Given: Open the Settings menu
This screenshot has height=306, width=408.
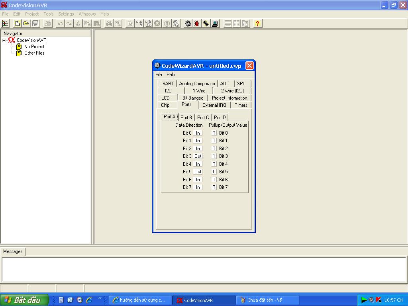Looking at the screenshot, I should [66, 14].
